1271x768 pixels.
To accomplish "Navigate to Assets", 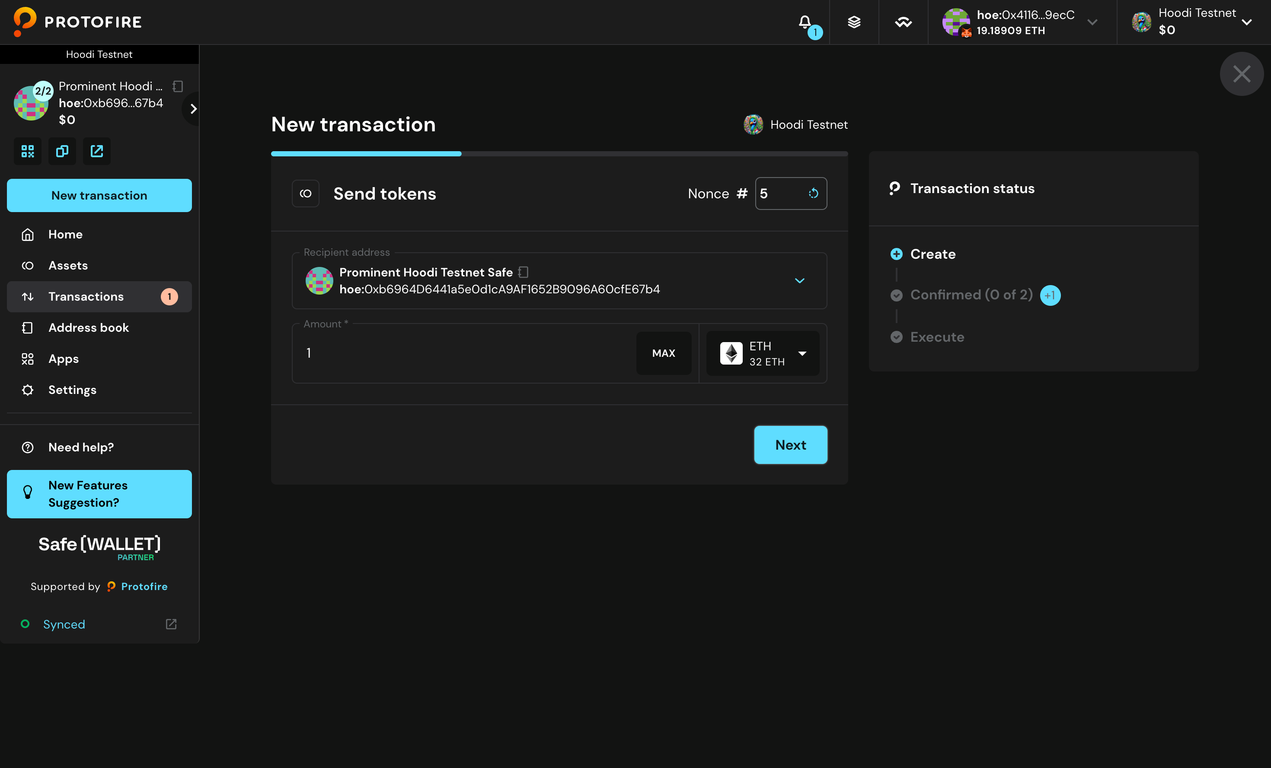I will click(68, 266).
